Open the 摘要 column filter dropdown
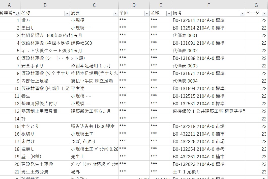The width and height of the screenshot is (268, 179). point(115,14)
